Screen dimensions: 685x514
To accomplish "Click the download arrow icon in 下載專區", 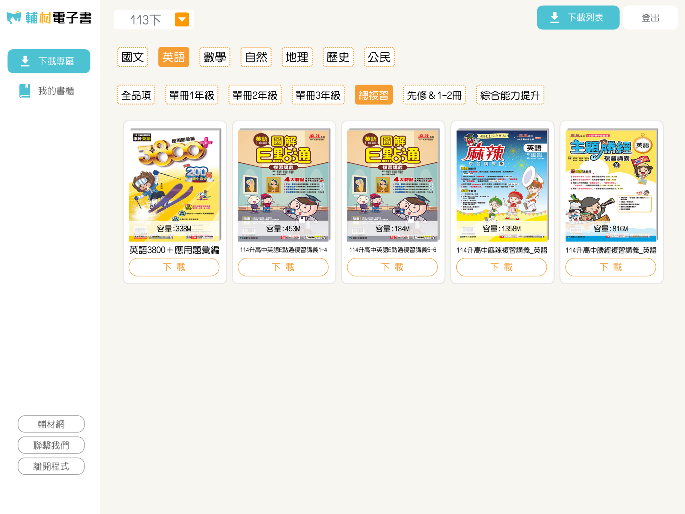I will 25,61.
